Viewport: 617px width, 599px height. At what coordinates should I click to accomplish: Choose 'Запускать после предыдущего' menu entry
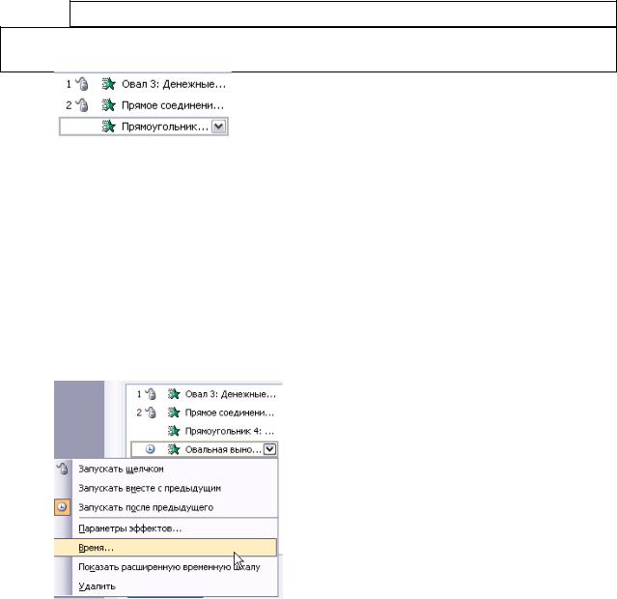[x=166, y=507]
